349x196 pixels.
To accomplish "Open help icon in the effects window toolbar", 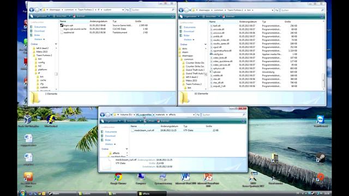I will [243, 121].
